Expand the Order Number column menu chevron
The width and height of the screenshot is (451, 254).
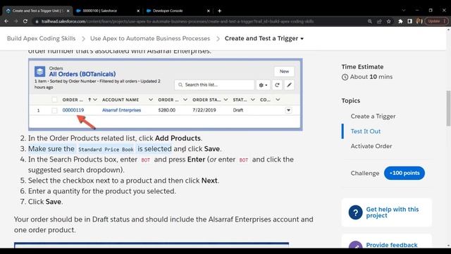point(95,99)
